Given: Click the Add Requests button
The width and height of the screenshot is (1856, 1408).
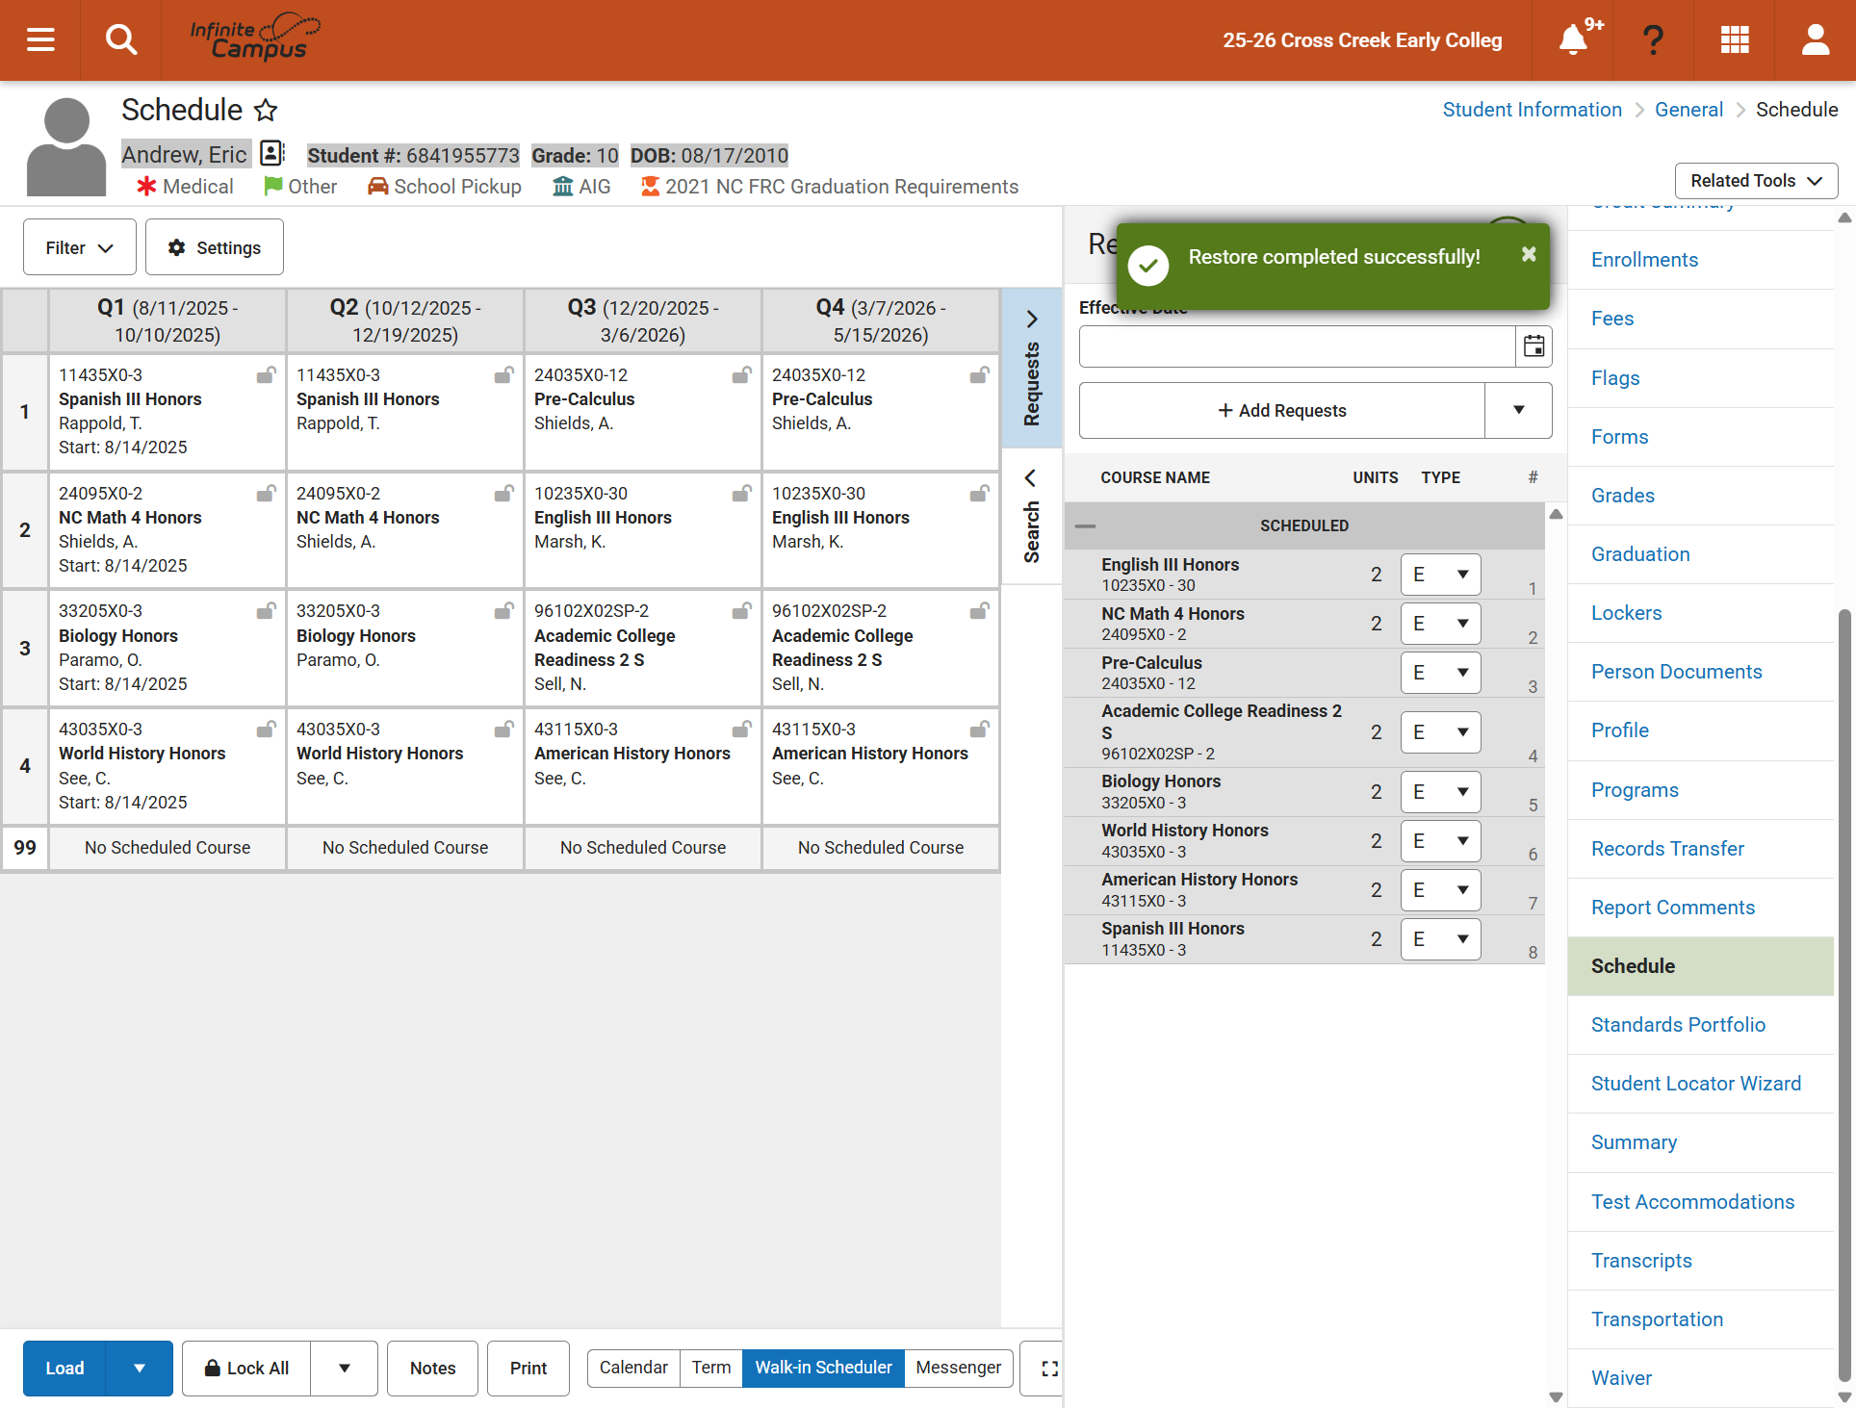Looking at the screenshot, I should [1282, 410].
